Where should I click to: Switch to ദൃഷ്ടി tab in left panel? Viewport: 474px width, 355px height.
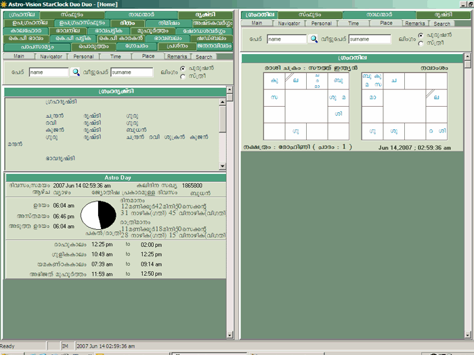[205, 15]
